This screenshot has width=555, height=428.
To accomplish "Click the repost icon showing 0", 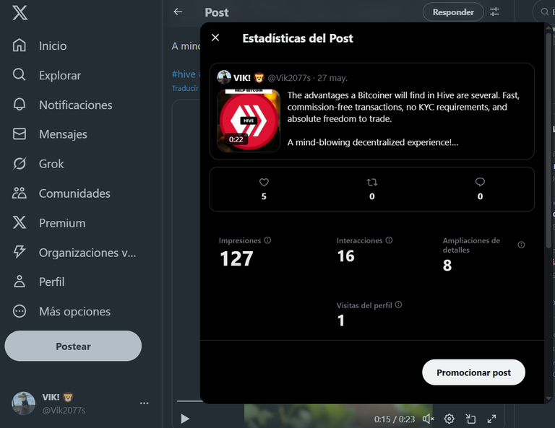I will tap(372, 183).
